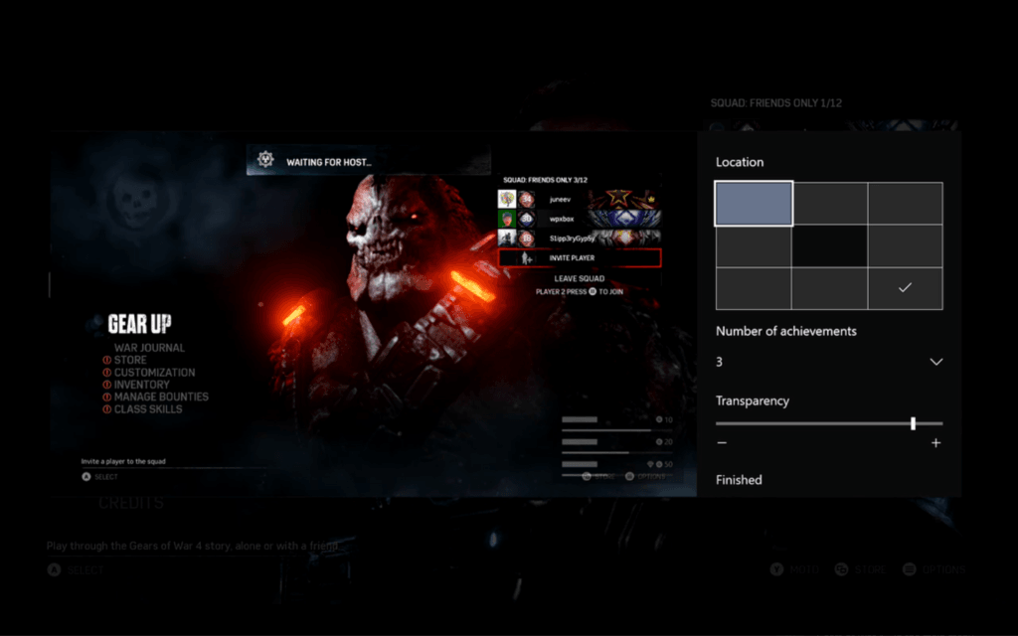Expand the Number of achievements chevron

click(935, 362)
